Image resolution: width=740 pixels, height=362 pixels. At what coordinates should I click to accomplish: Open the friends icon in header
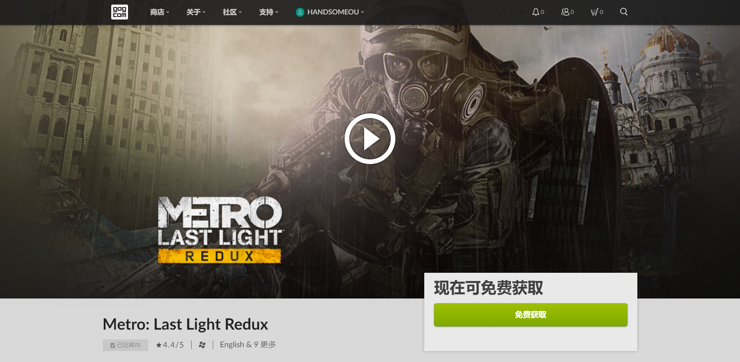[x=565, y=12]
